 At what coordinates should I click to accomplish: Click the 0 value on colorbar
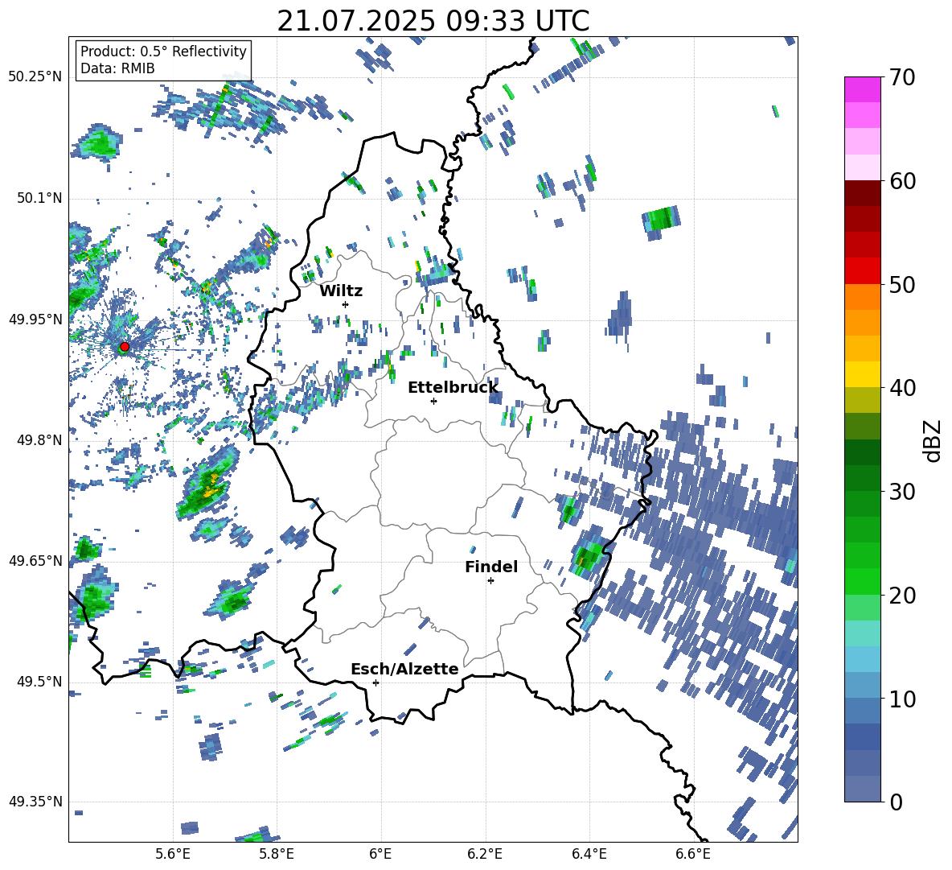pos(896,802)
